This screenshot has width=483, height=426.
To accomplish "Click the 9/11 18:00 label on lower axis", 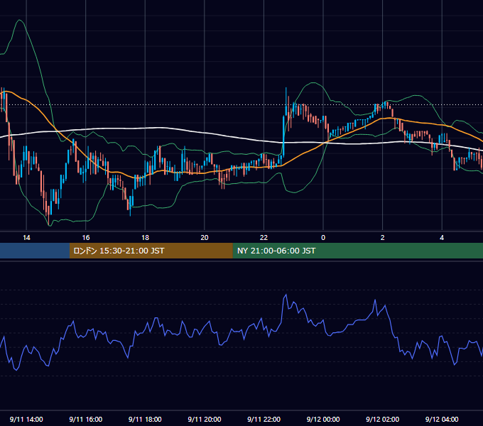I will click(x=145, y=419).
